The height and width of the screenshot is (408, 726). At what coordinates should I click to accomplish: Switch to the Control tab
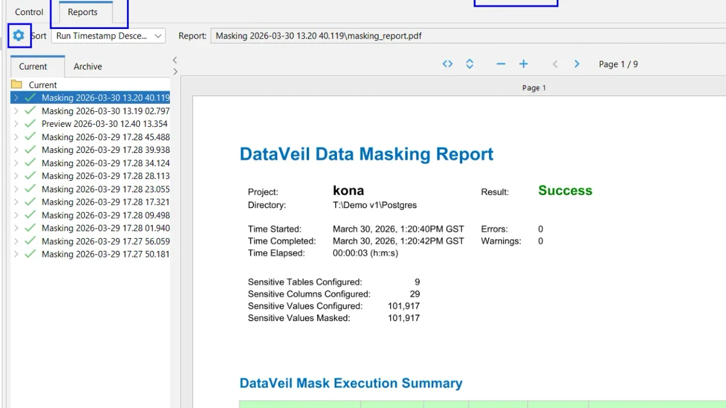click(x=29, y=12)
